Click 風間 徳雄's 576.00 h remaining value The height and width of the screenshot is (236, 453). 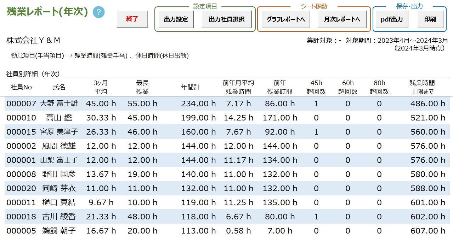pos(427,146)
